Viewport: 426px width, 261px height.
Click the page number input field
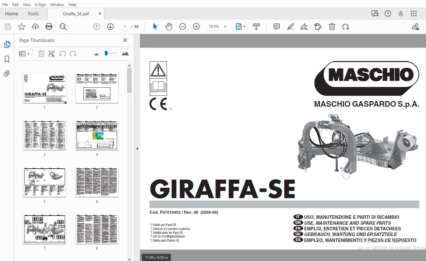pos(125,27)
